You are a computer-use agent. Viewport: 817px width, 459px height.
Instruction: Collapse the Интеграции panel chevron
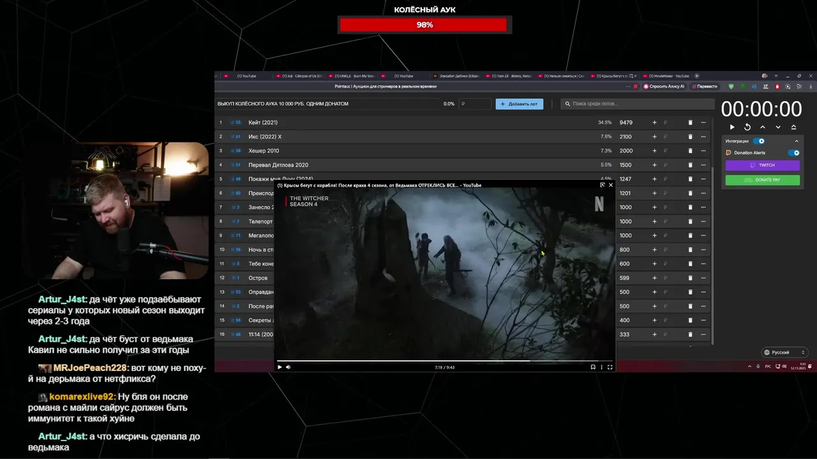pyautogui.click(x=796, y=141)
